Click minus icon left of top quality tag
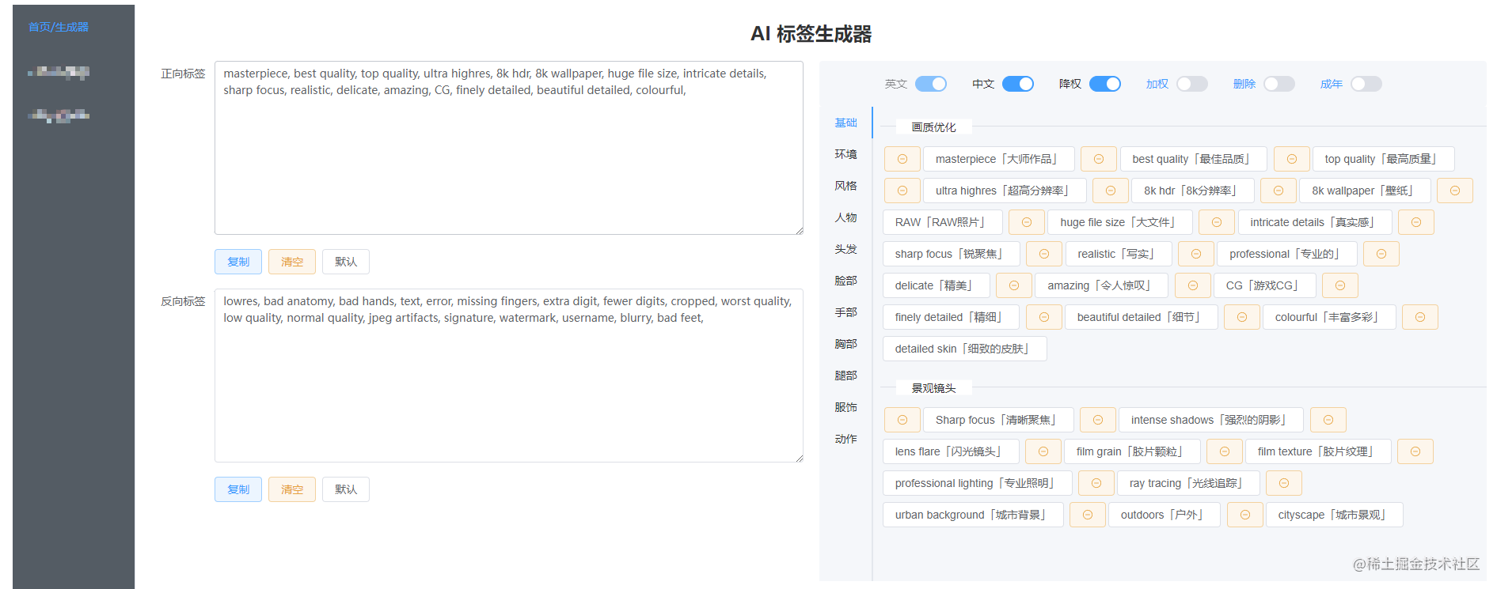1497x589 pixels. click(1292, 159)
